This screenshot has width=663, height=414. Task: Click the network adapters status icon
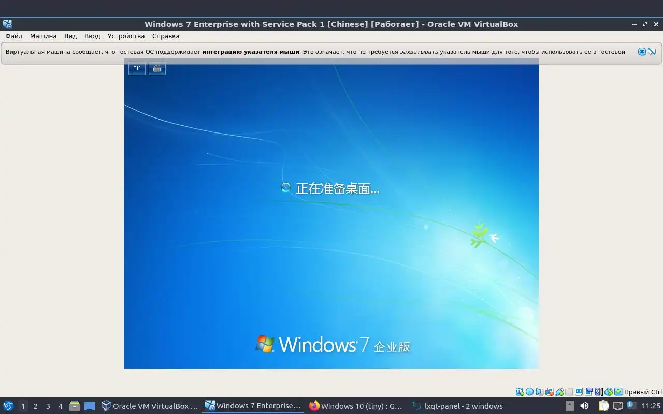550,392
